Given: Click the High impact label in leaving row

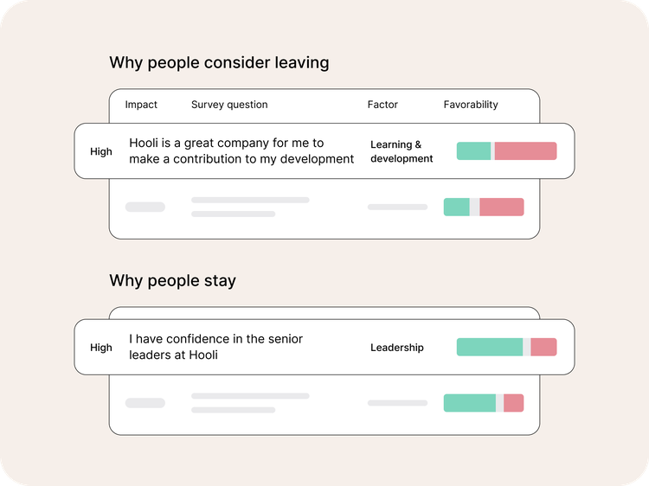Looking at the screenshot, I should (101, 152).
